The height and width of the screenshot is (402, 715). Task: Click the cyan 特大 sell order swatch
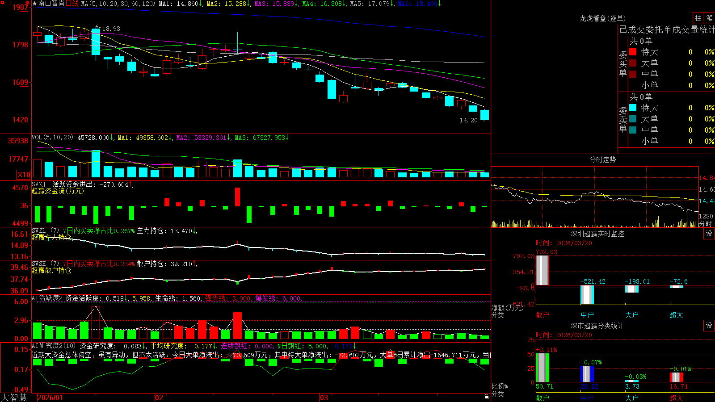tap(633, 108)
